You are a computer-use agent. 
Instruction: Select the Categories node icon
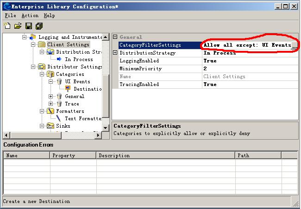[50, 74]
